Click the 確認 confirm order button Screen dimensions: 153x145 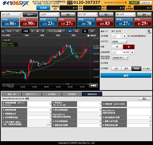[126, 75]
